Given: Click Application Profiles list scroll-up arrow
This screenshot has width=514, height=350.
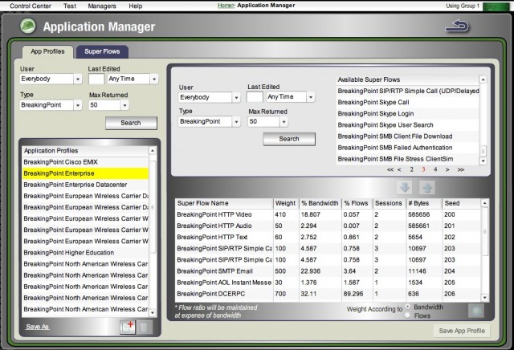Looking at the screenshot, I should pyautogui.click(x=153, y=150).
